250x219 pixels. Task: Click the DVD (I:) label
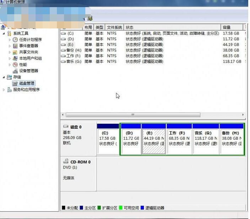(x=70, y=167)
